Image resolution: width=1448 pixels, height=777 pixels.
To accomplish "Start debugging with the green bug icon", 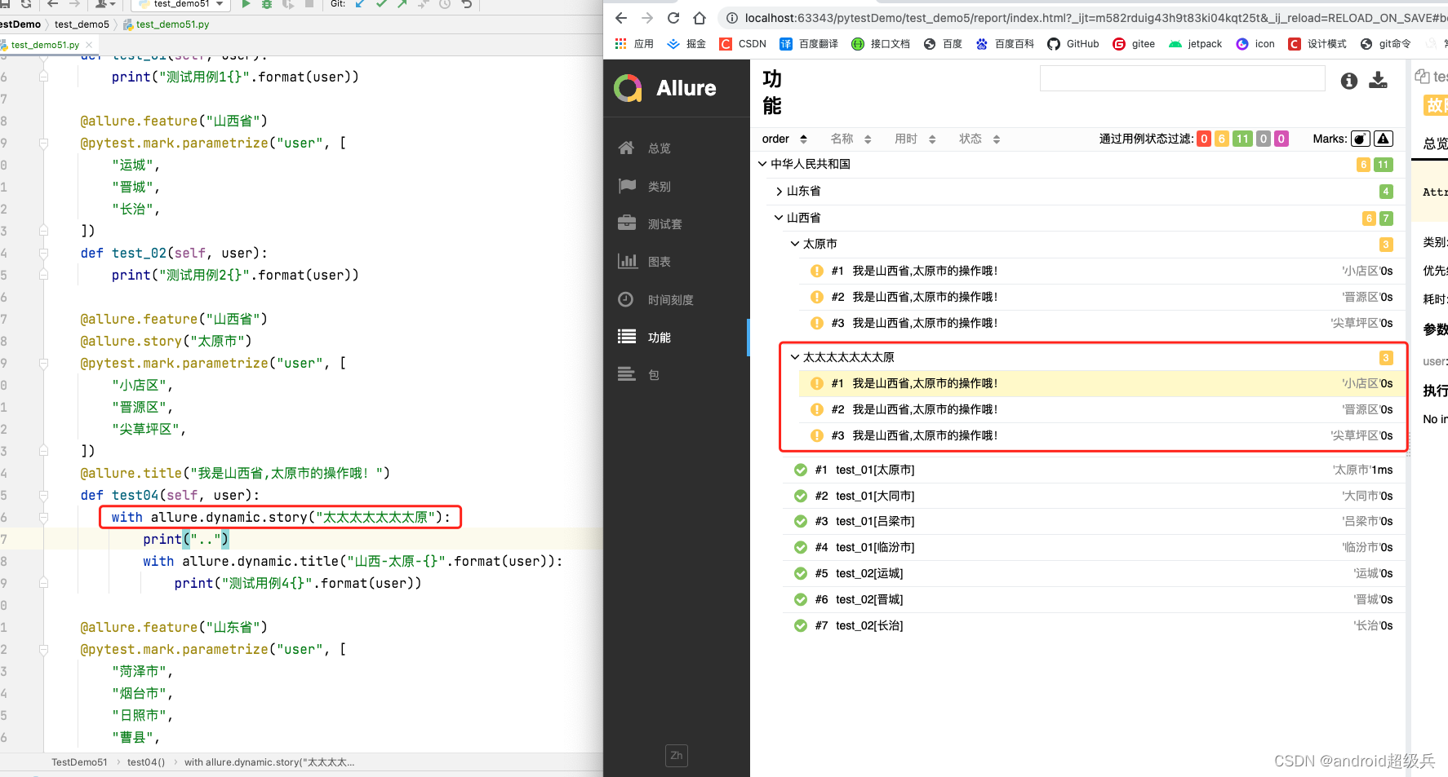I will point(266,4).
